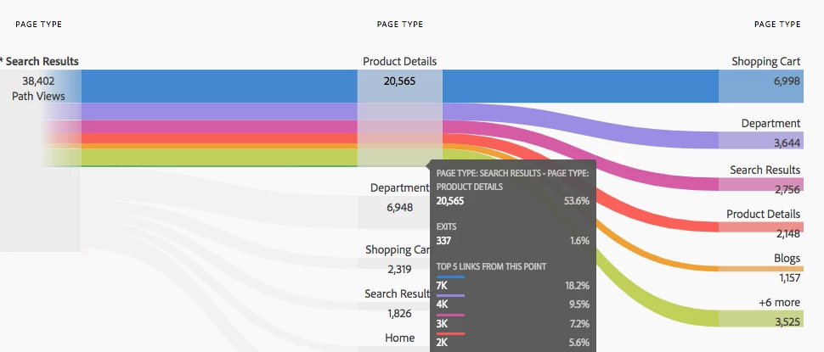Click the 53.6% value in tooltip
The width and height of the screenshot is (824, 352).
(x=577, y=201)
